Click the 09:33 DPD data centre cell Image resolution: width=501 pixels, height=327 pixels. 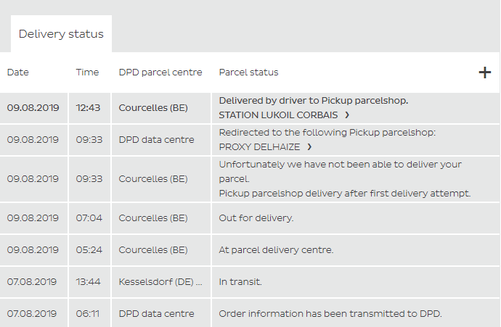(156, 140)
